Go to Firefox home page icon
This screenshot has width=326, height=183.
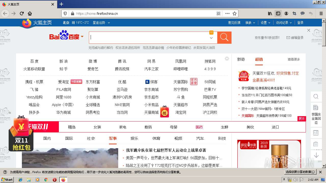30,13
